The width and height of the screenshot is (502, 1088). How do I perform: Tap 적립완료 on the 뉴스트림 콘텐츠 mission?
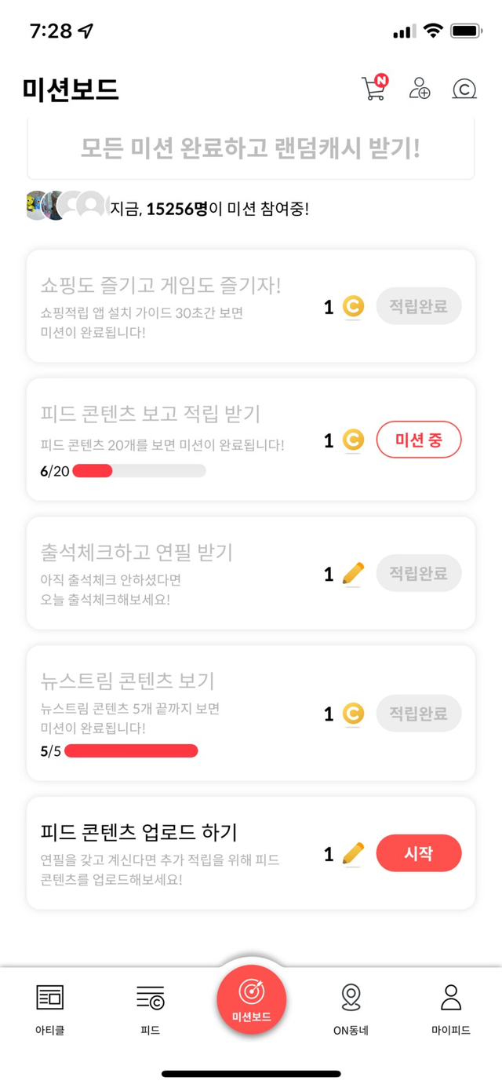pos(419,714)
